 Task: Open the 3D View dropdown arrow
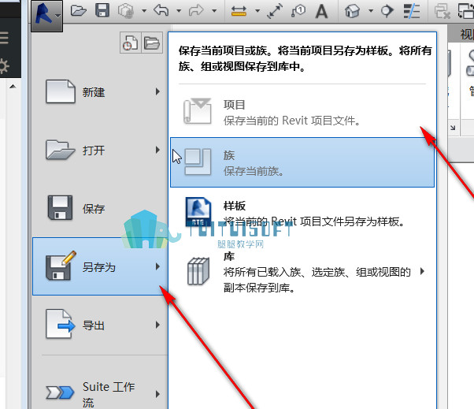tap(371, 11)
